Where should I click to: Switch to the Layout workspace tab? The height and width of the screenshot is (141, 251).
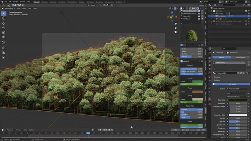pos(36,2)
